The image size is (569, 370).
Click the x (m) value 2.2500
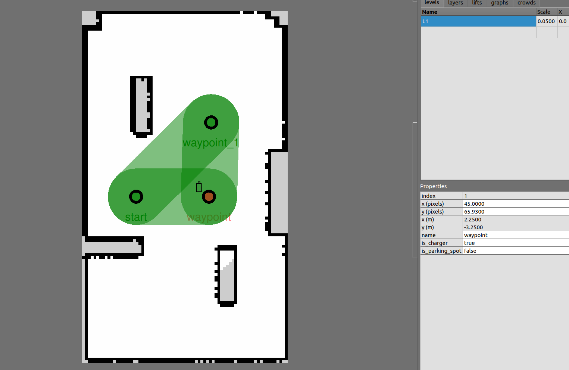point(516,219)
